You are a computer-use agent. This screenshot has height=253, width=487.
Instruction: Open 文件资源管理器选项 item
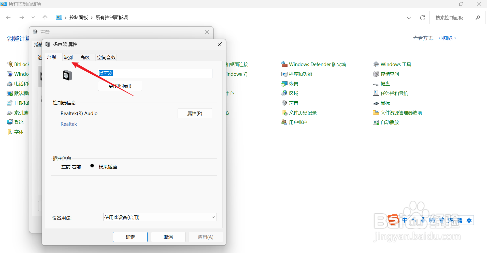coord(397,113)
